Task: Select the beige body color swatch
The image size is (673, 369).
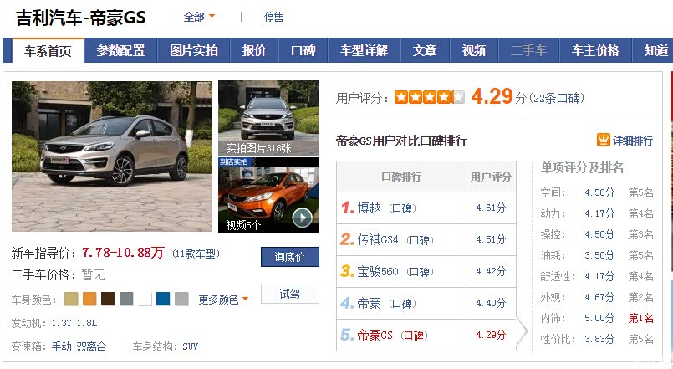Action: tap(71, 299)
